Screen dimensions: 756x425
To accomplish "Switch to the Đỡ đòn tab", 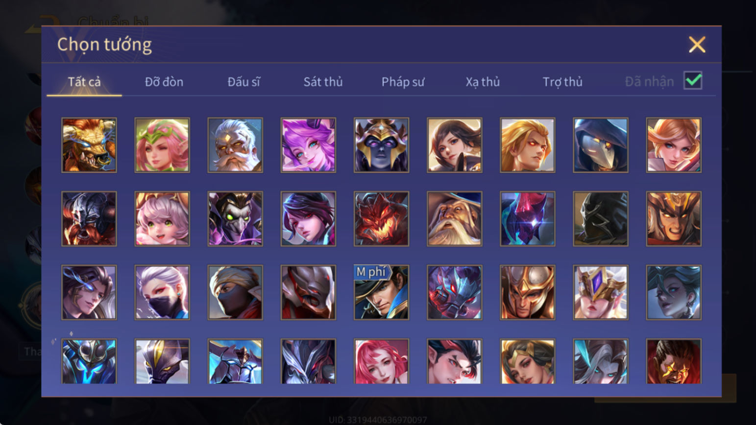I will click(164, 82).
